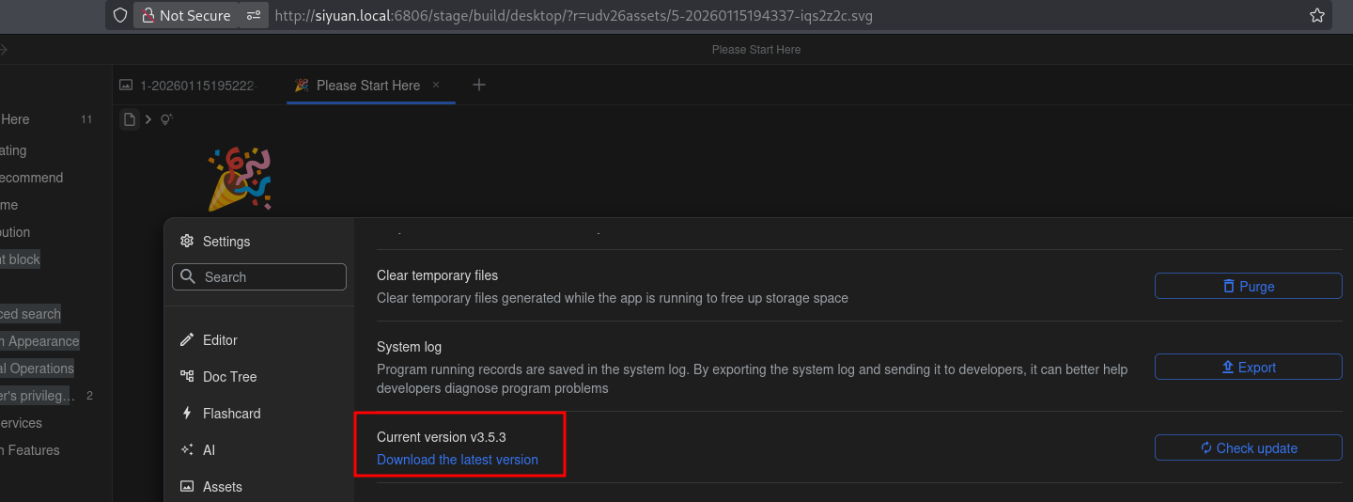Screen dimensions: 1353x502
Task: Click the Check update button
Action: pyautogui.click(x=1248, y=448)
